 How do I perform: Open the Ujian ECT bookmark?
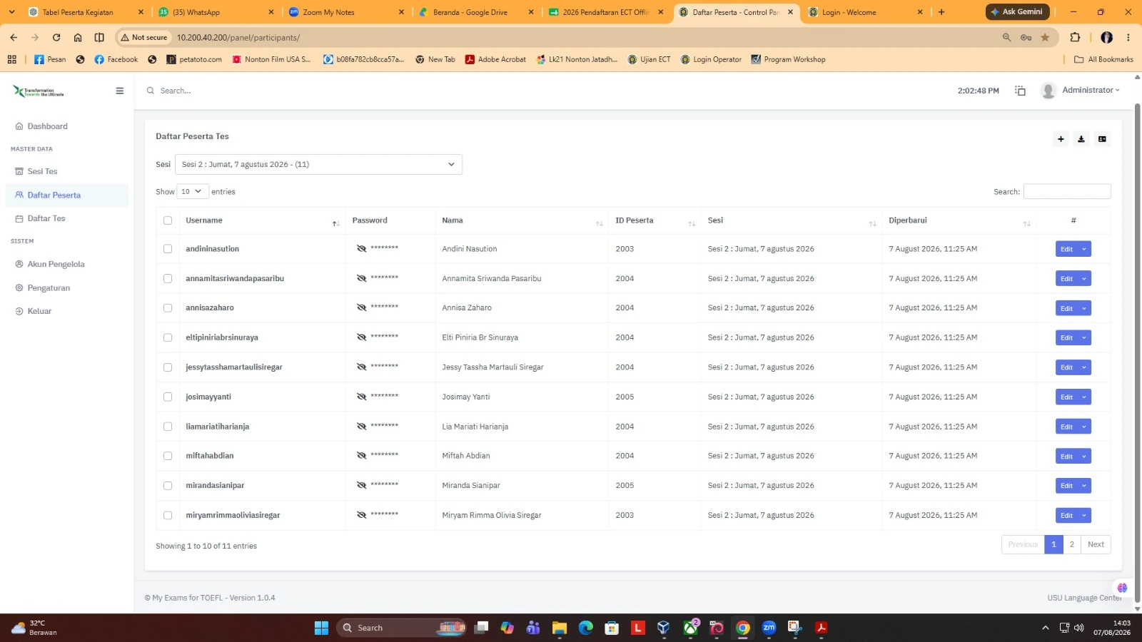(x=649, y=59)
